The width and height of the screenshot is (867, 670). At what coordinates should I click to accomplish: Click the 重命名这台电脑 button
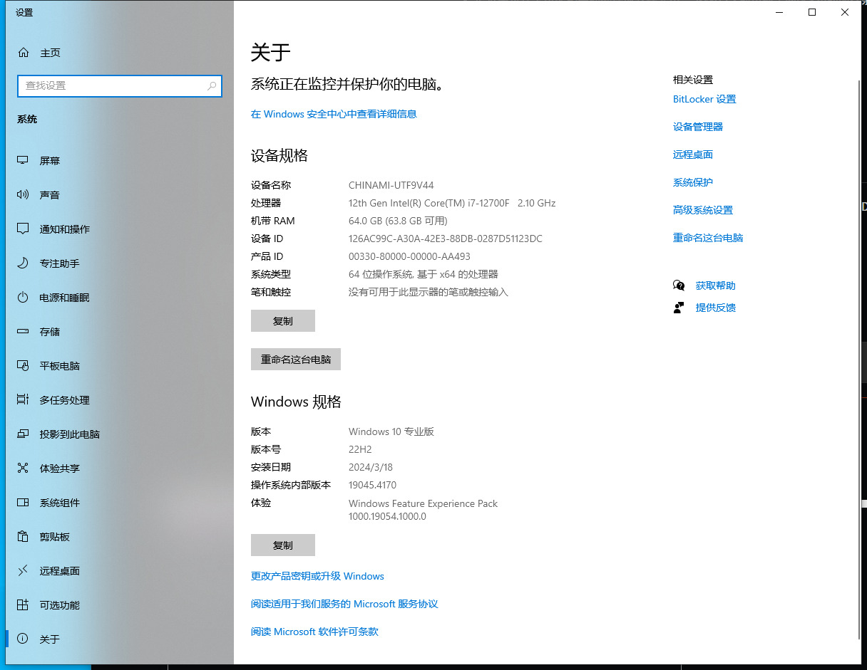click(x=296, y=360)
